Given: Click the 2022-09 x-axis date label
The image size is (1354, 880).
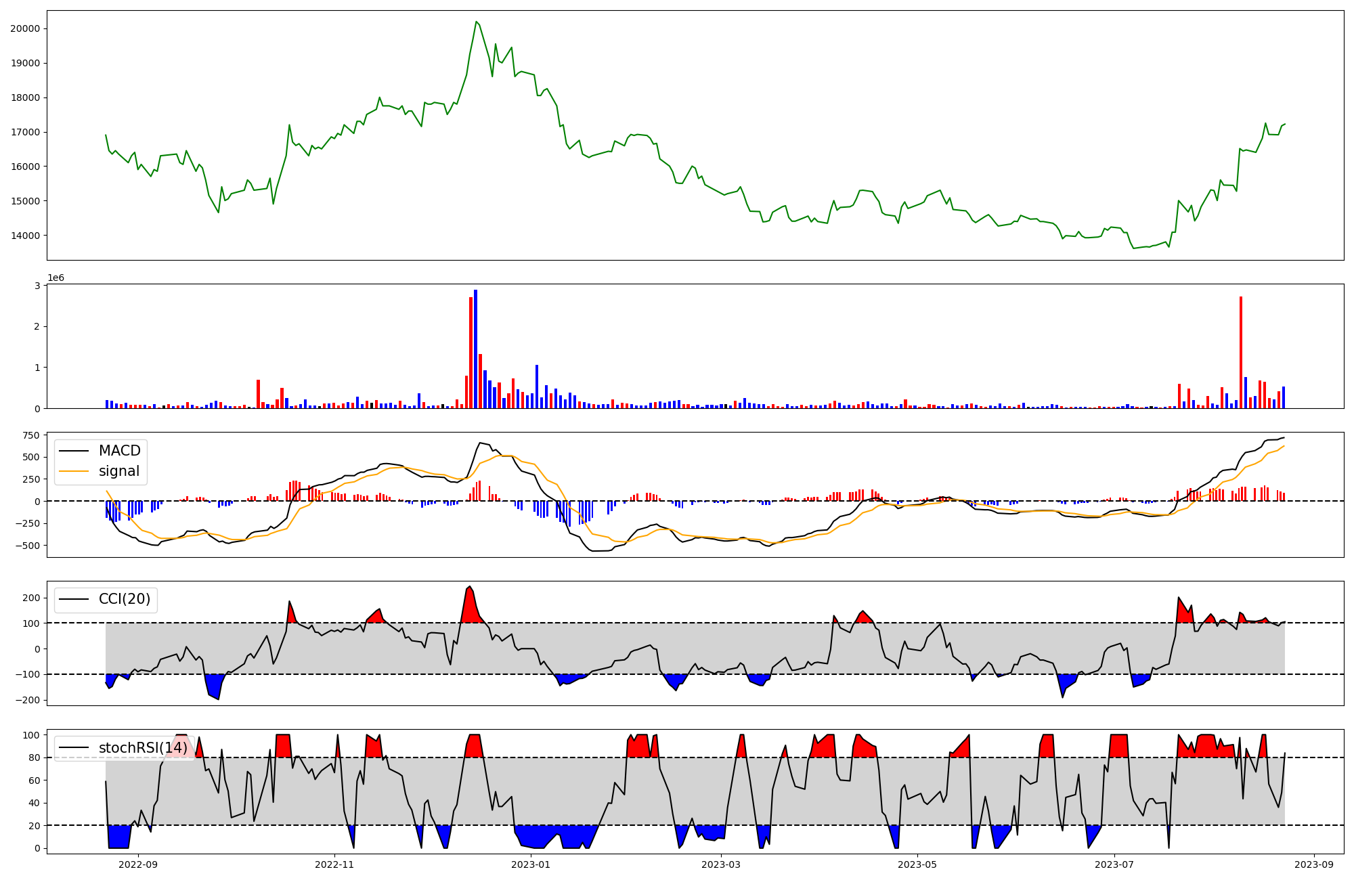Looking at the screenshot, I should [138, 864].
